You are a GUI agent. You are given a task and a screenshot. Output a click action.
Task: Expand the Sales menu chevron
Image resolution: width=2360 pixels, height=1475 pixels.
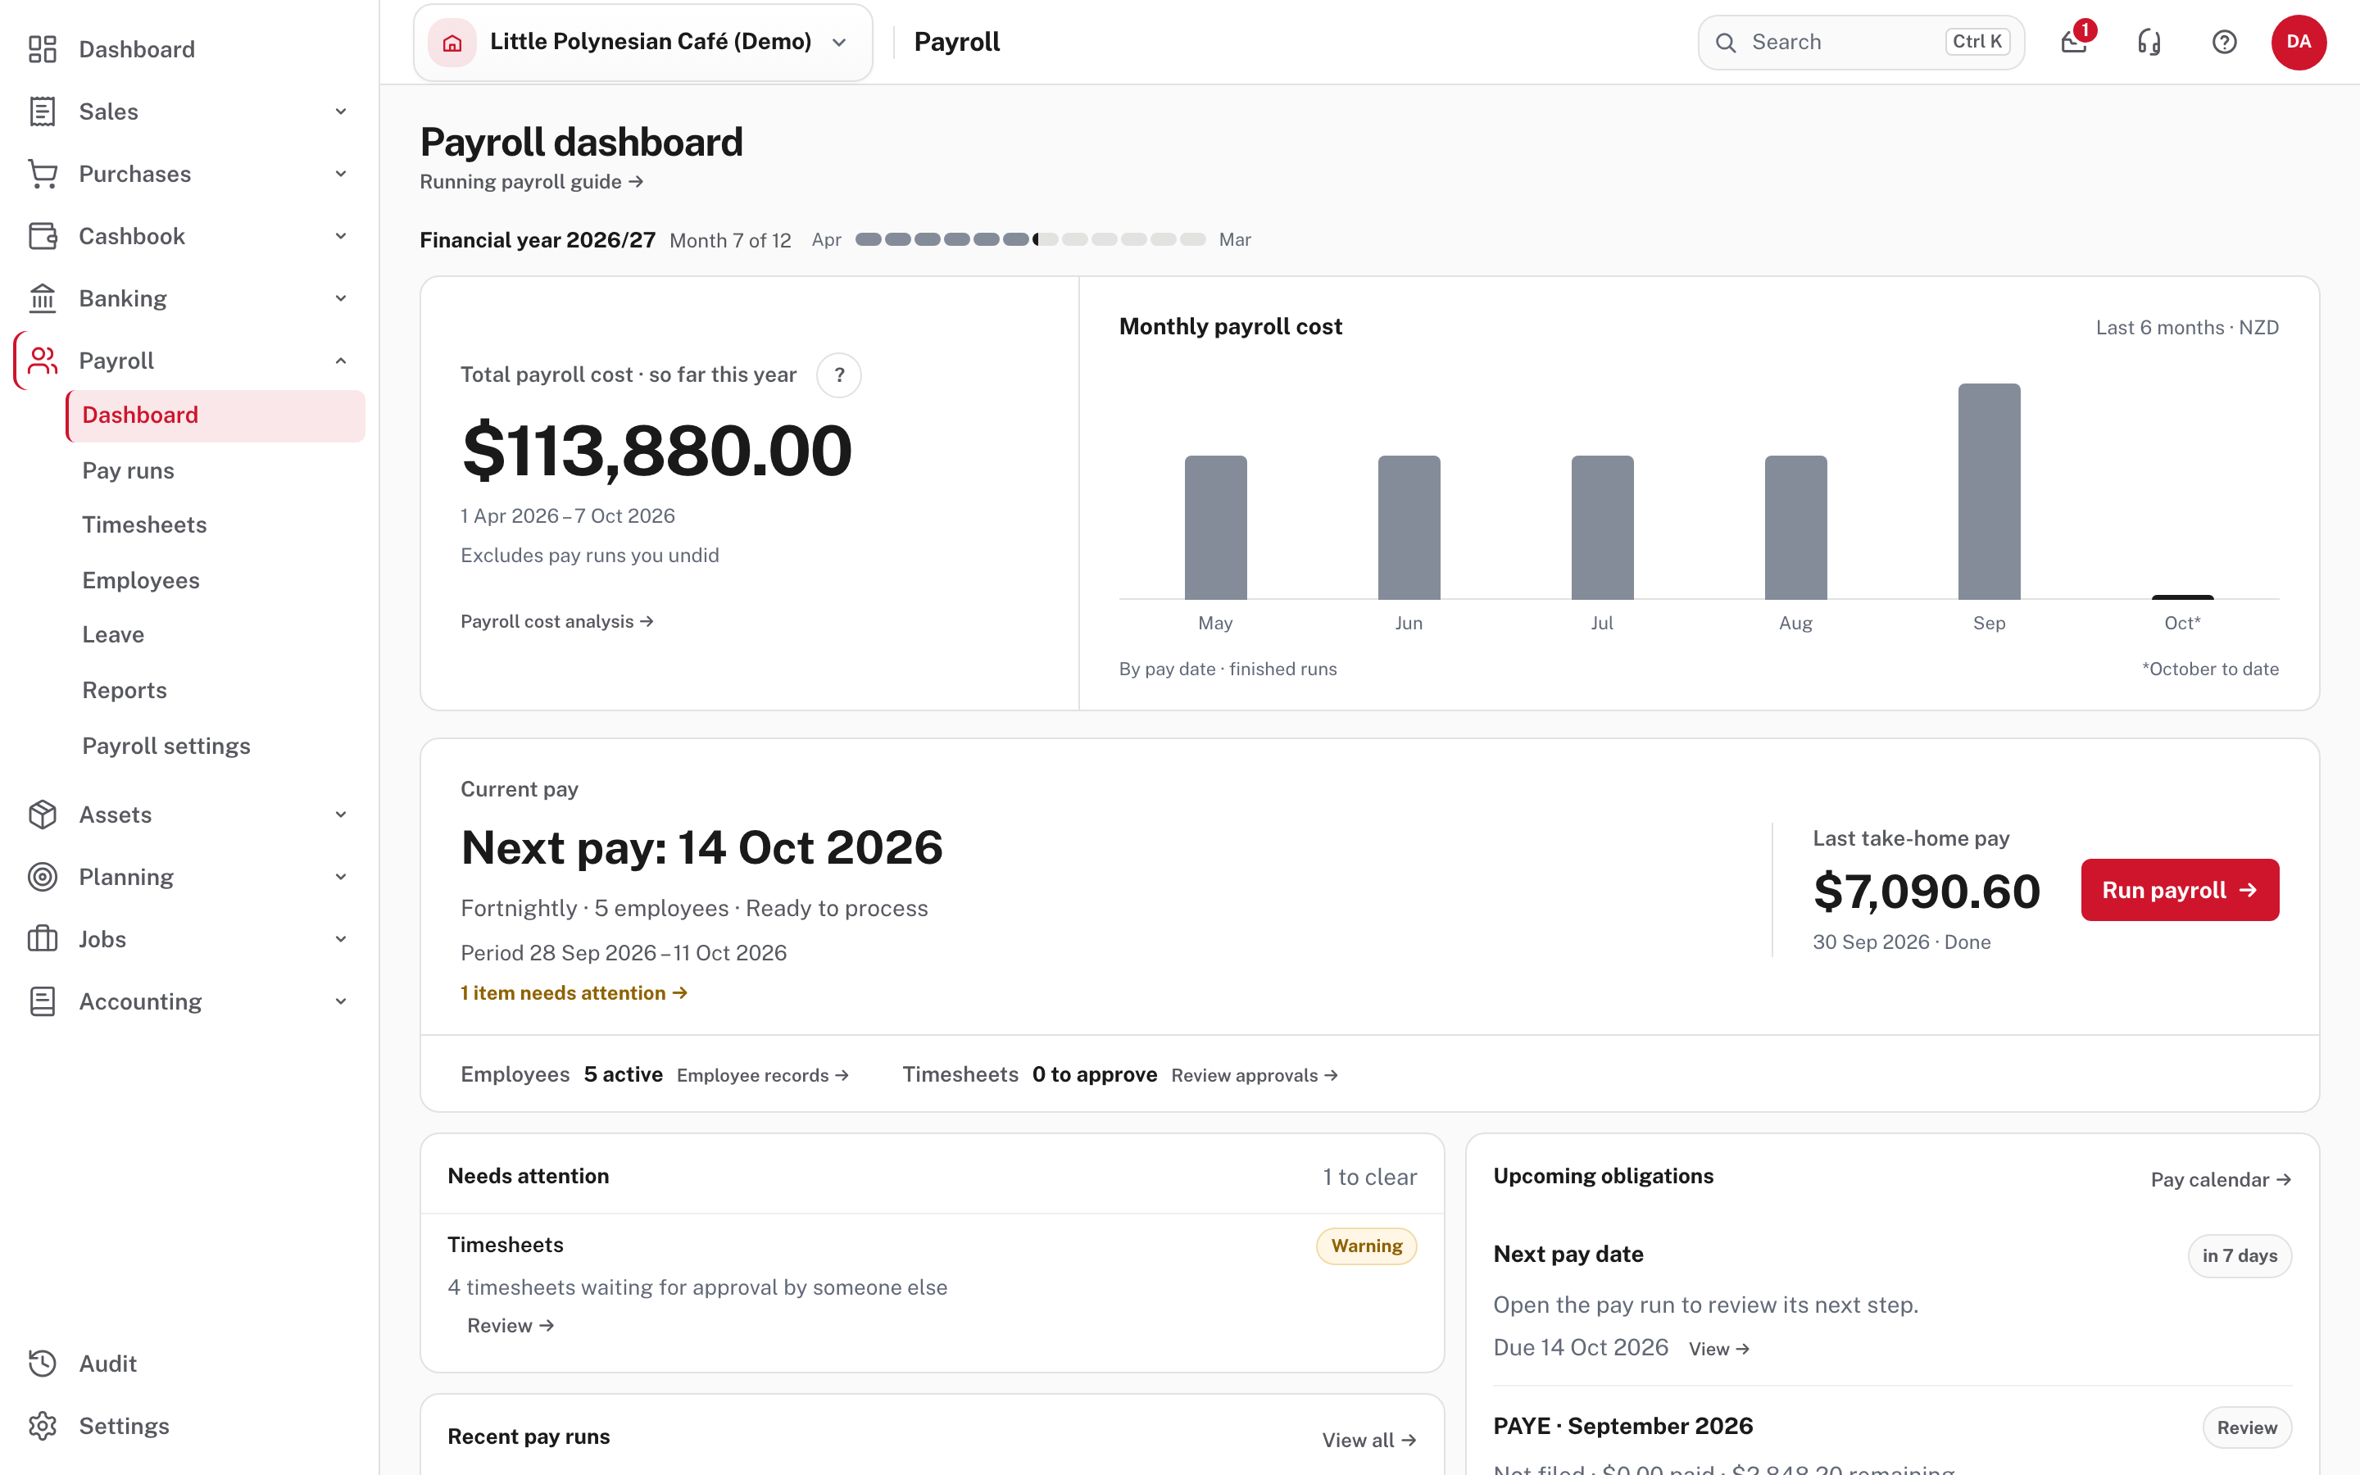tap(342, 111)
